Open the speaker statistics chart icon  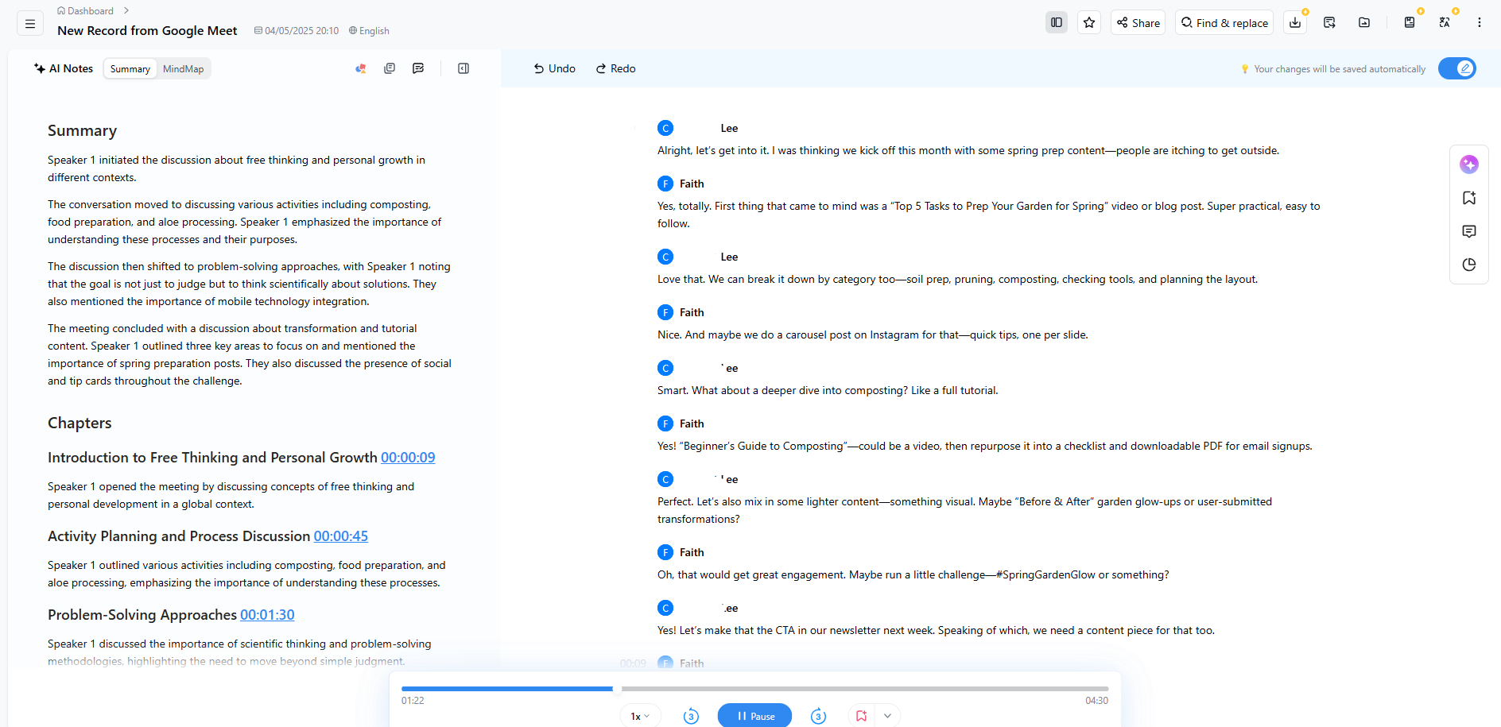pos(1469,264)
